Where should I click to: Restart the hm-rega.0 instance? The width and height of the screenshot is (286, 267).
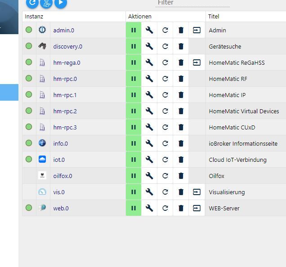[x=165, y=62]
